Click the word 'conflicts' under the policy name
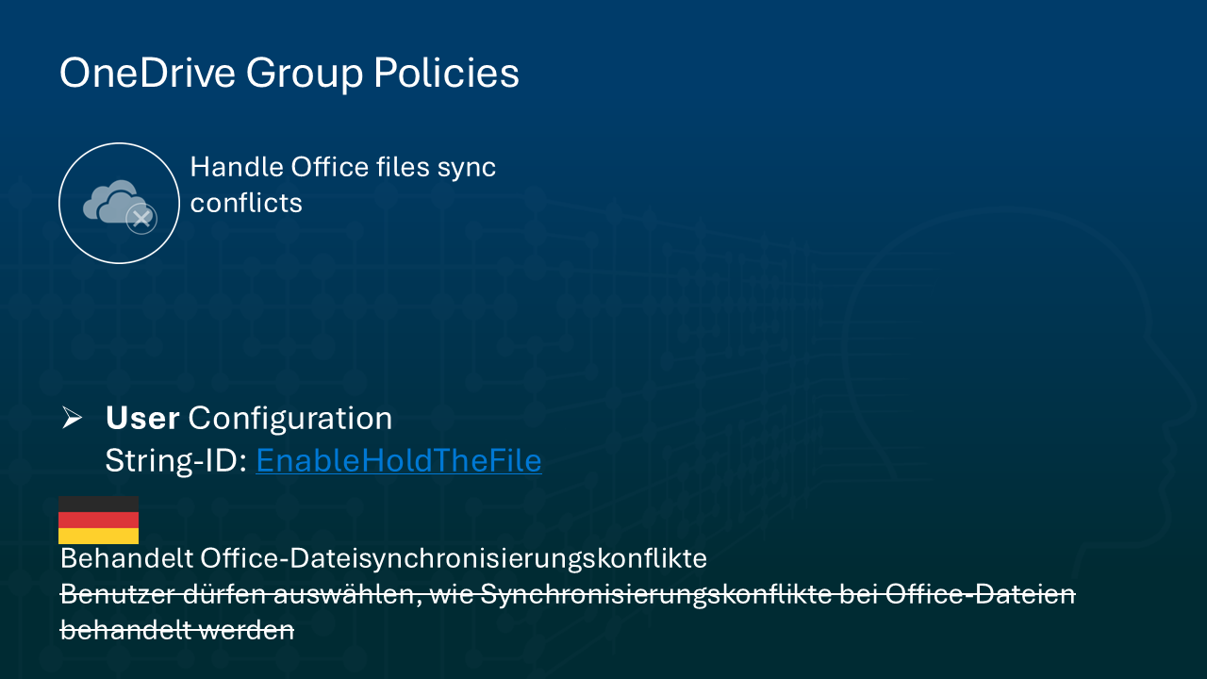This screenshot has width=1207, height=679. tap(246, 203)
